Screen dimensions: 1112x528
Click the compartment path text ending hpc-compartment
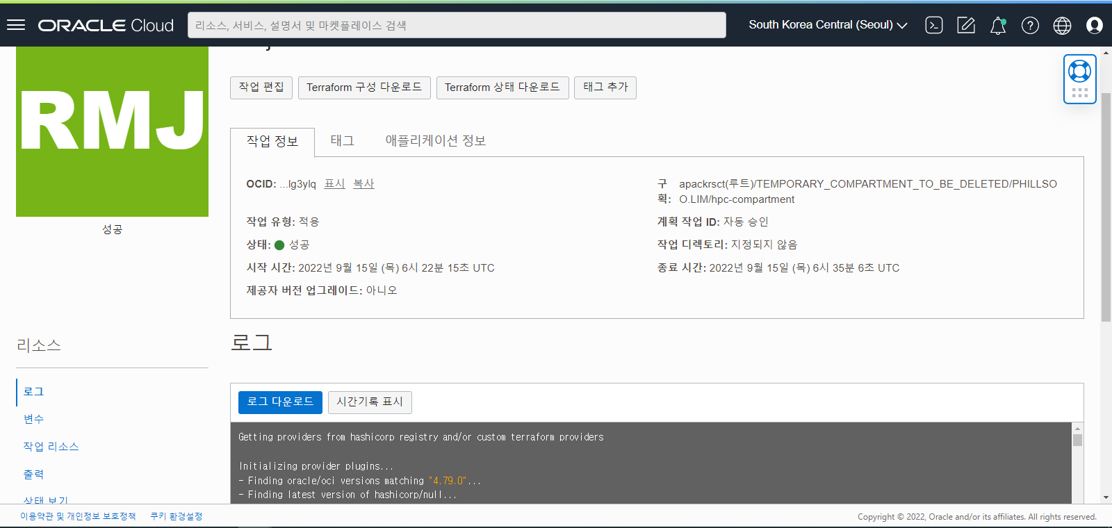click(867, 192)
